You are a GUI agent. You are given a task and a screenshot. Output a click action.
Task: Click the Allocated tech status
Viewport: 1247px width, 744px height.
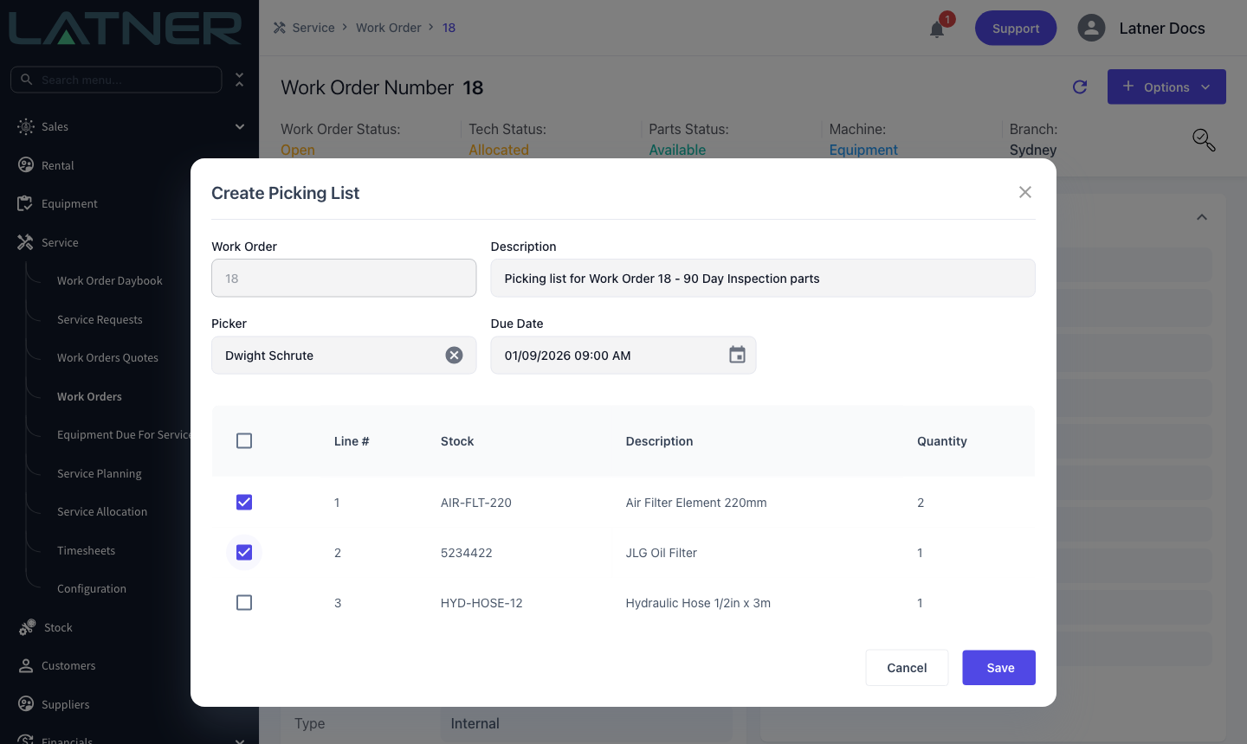(x=499, y=150)
